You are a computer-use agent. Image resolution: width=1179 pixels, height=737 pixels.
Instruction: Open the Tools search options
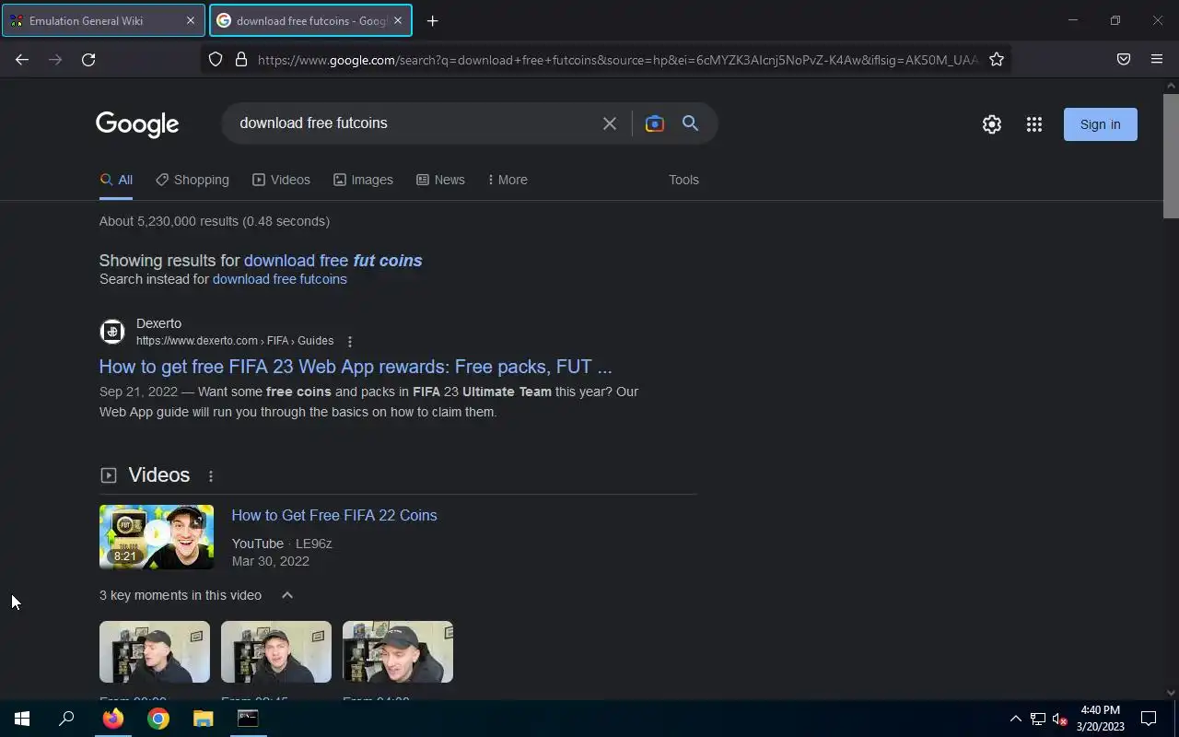tap(683, 180)
